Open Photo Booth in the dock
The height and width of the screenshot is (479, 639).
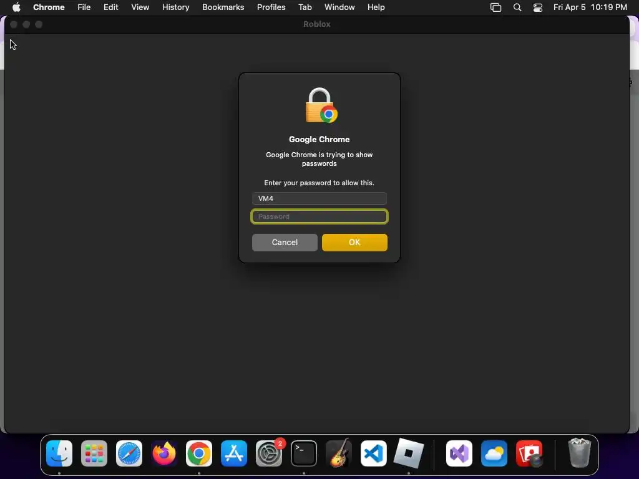[529, 453]
